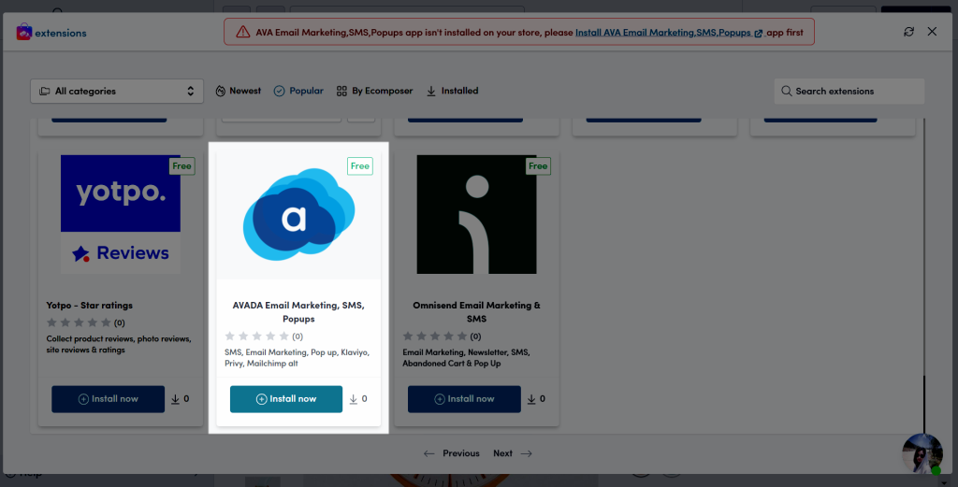Click the Yotpo Reviews logo thumbnail

point(121,214)
